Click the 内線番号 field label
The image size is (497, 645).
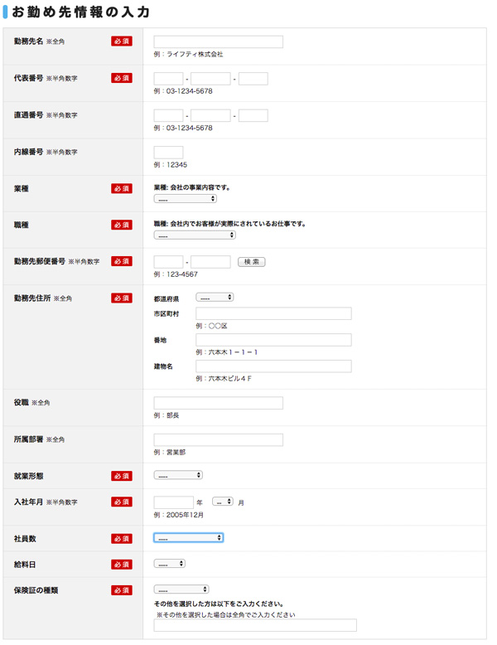pos(46,152)
